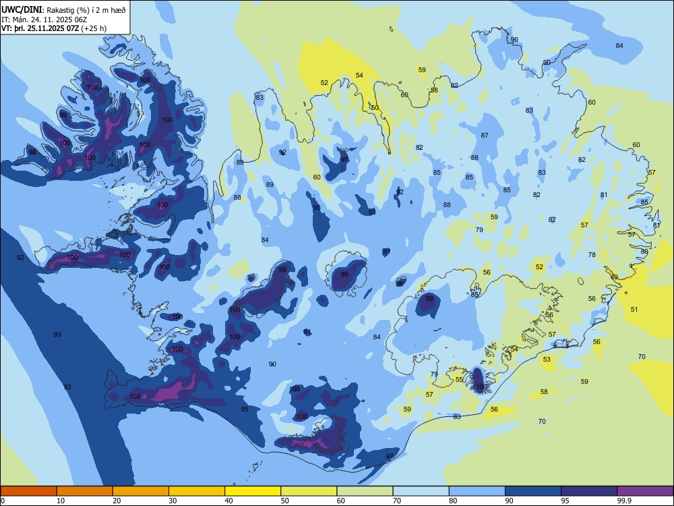
Task: Click the legend tick label '40'
Action: 228,501
